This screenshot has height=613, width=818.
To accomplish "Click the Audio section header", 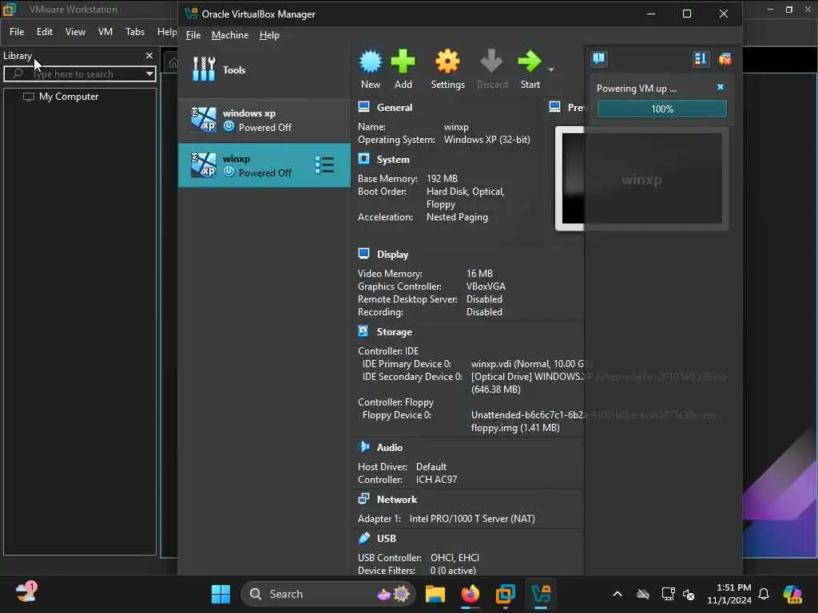I will pos(389,447).
